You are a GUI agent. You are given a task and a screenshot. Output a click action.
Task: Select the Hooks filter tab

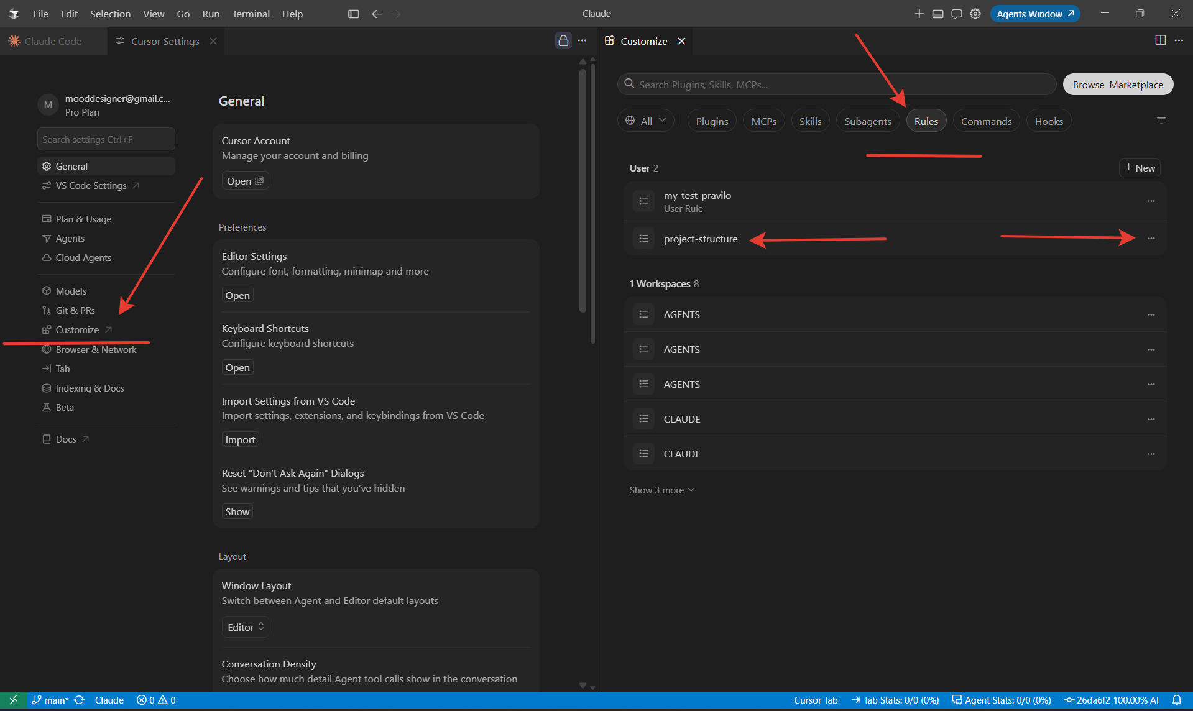coord(1049,121)
